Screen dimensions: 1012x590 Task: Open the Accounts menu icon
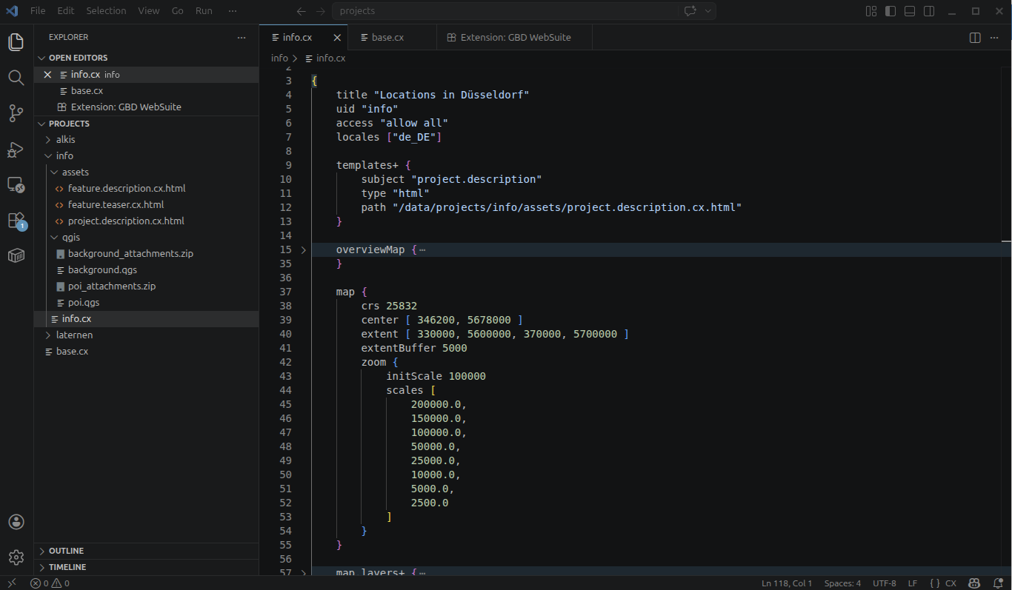[x=16, y=522]
